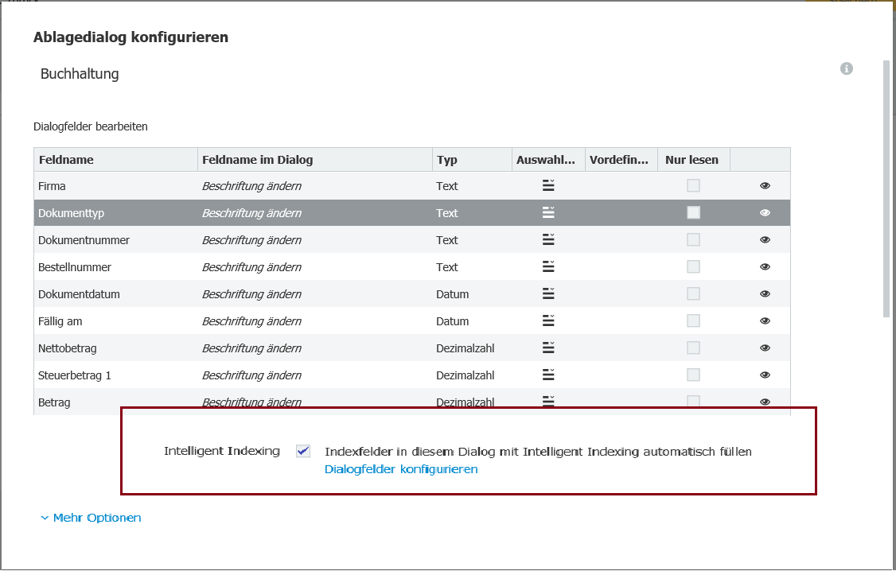
Task: Open select list icon in Dokumenttyp row
Action: click(x=547, y=212)
